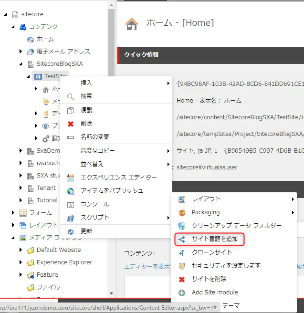
Task: Click the large Home house icon in header
Action: point(132,24)
